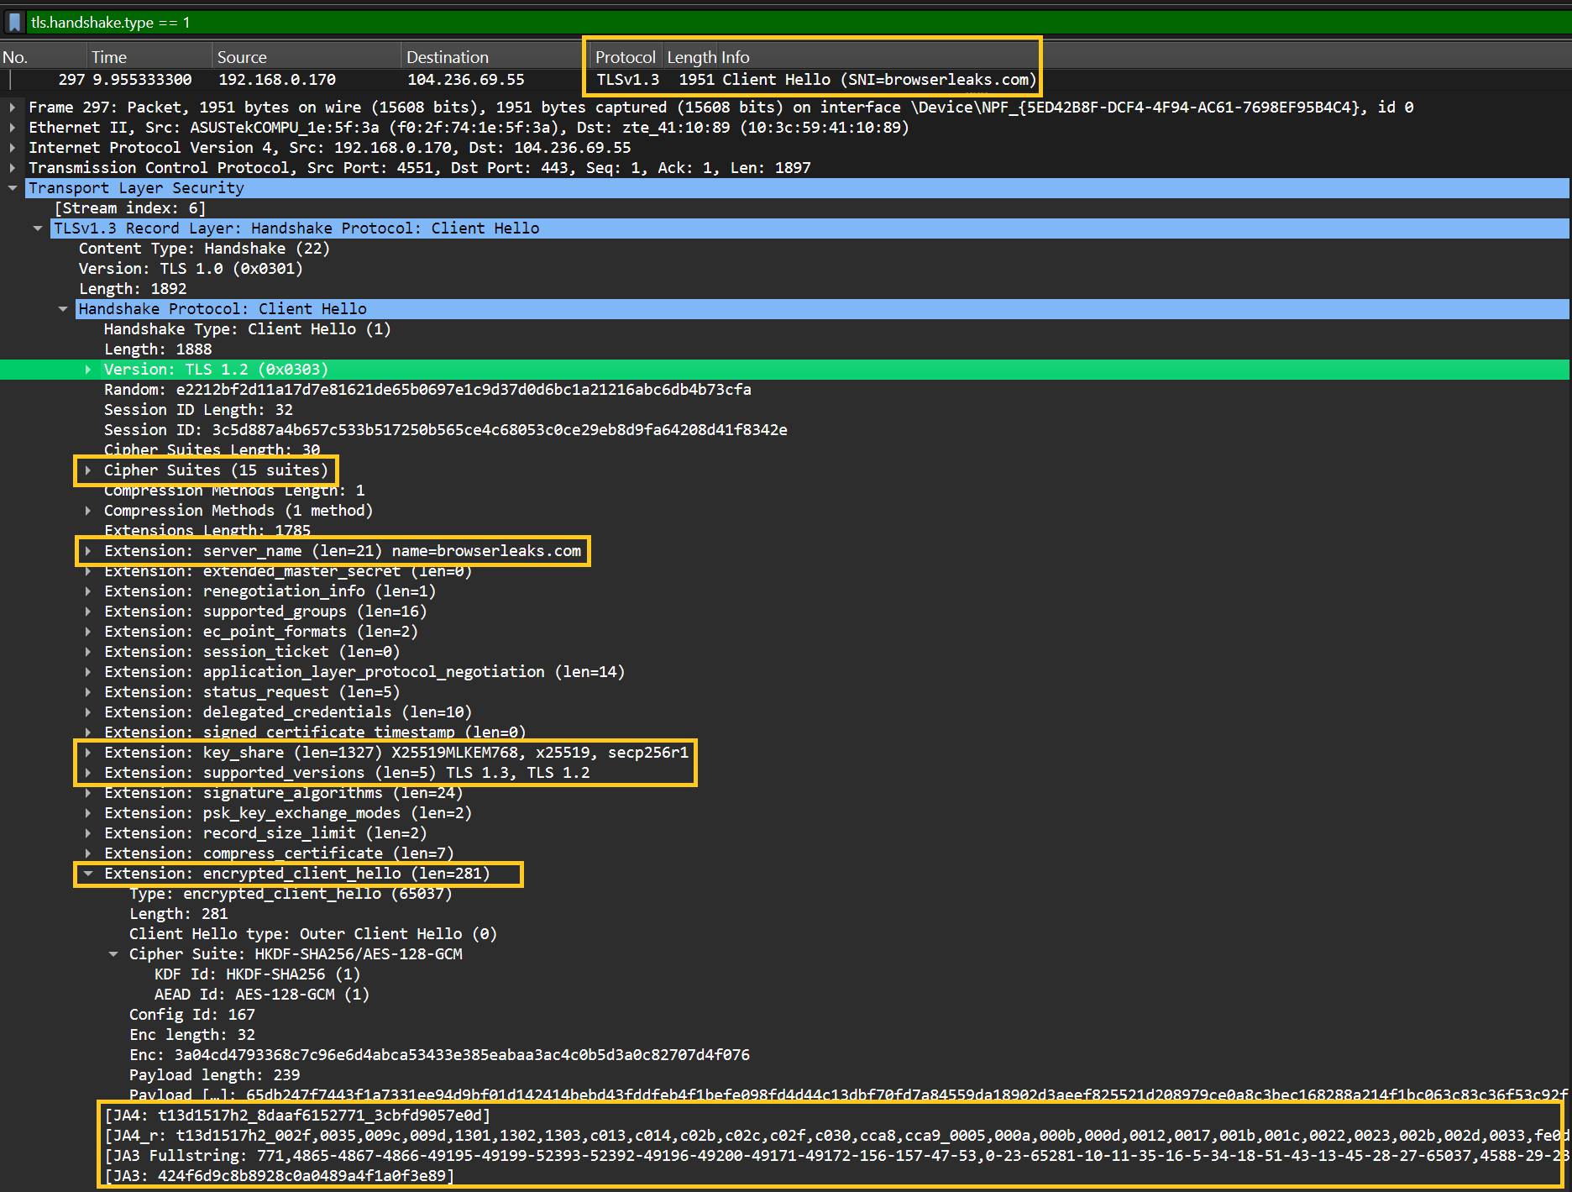This screenshot has height=1192, width=1572.
Task: Expand the key_share extension node
Action: 88,753
